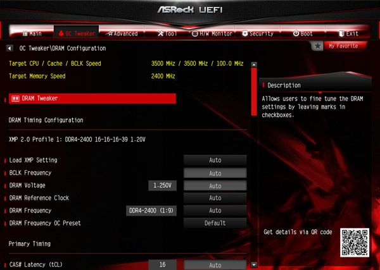The image size is (380, 270).
Task: Select the CAS# Latency (tCL) label
Action: (36, 265)
